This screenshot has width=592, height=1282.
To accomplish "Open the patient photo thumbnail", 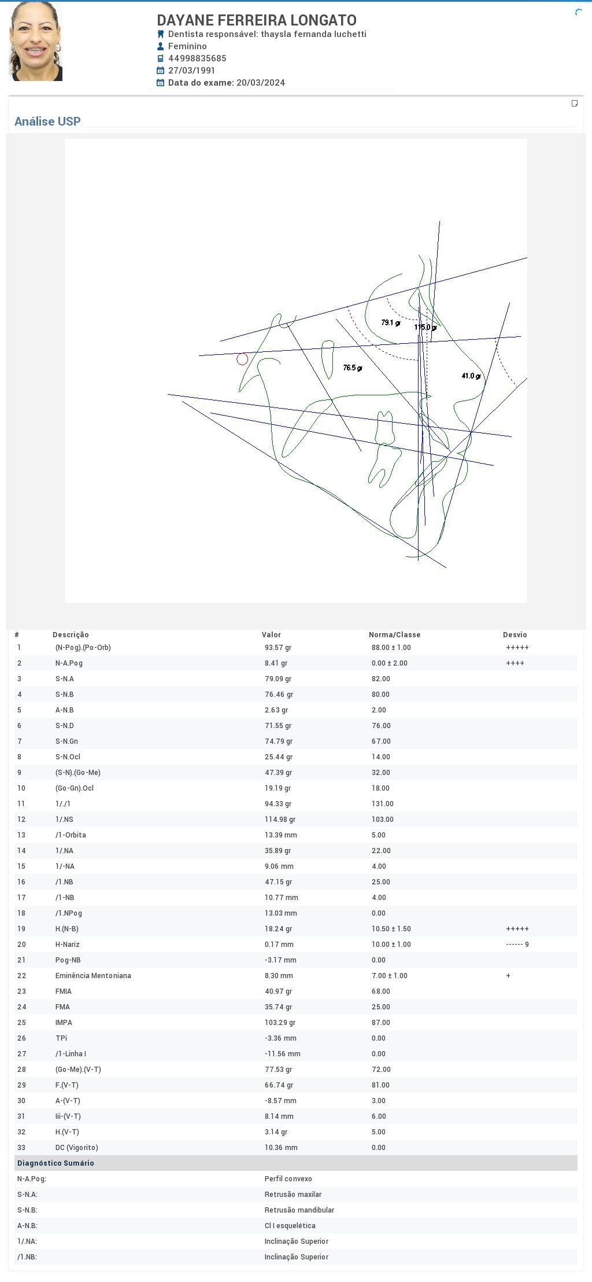I will pos(35,41).
